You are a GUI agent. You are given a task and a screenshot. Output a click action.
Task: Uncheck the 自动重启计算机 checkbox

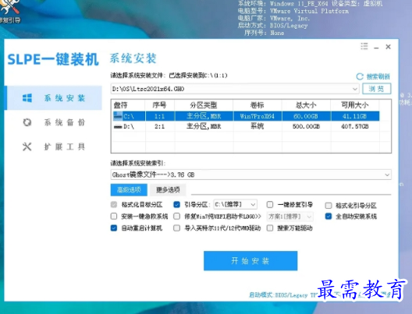click(x=114, y=228)
